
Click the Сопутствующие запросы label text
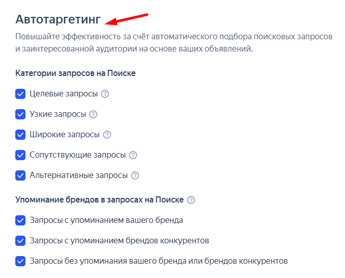(77, 155)
